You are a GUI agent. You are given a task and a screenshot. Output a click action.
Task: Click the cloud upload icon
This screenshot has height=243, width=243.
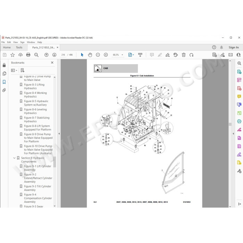tap(20, 55)
